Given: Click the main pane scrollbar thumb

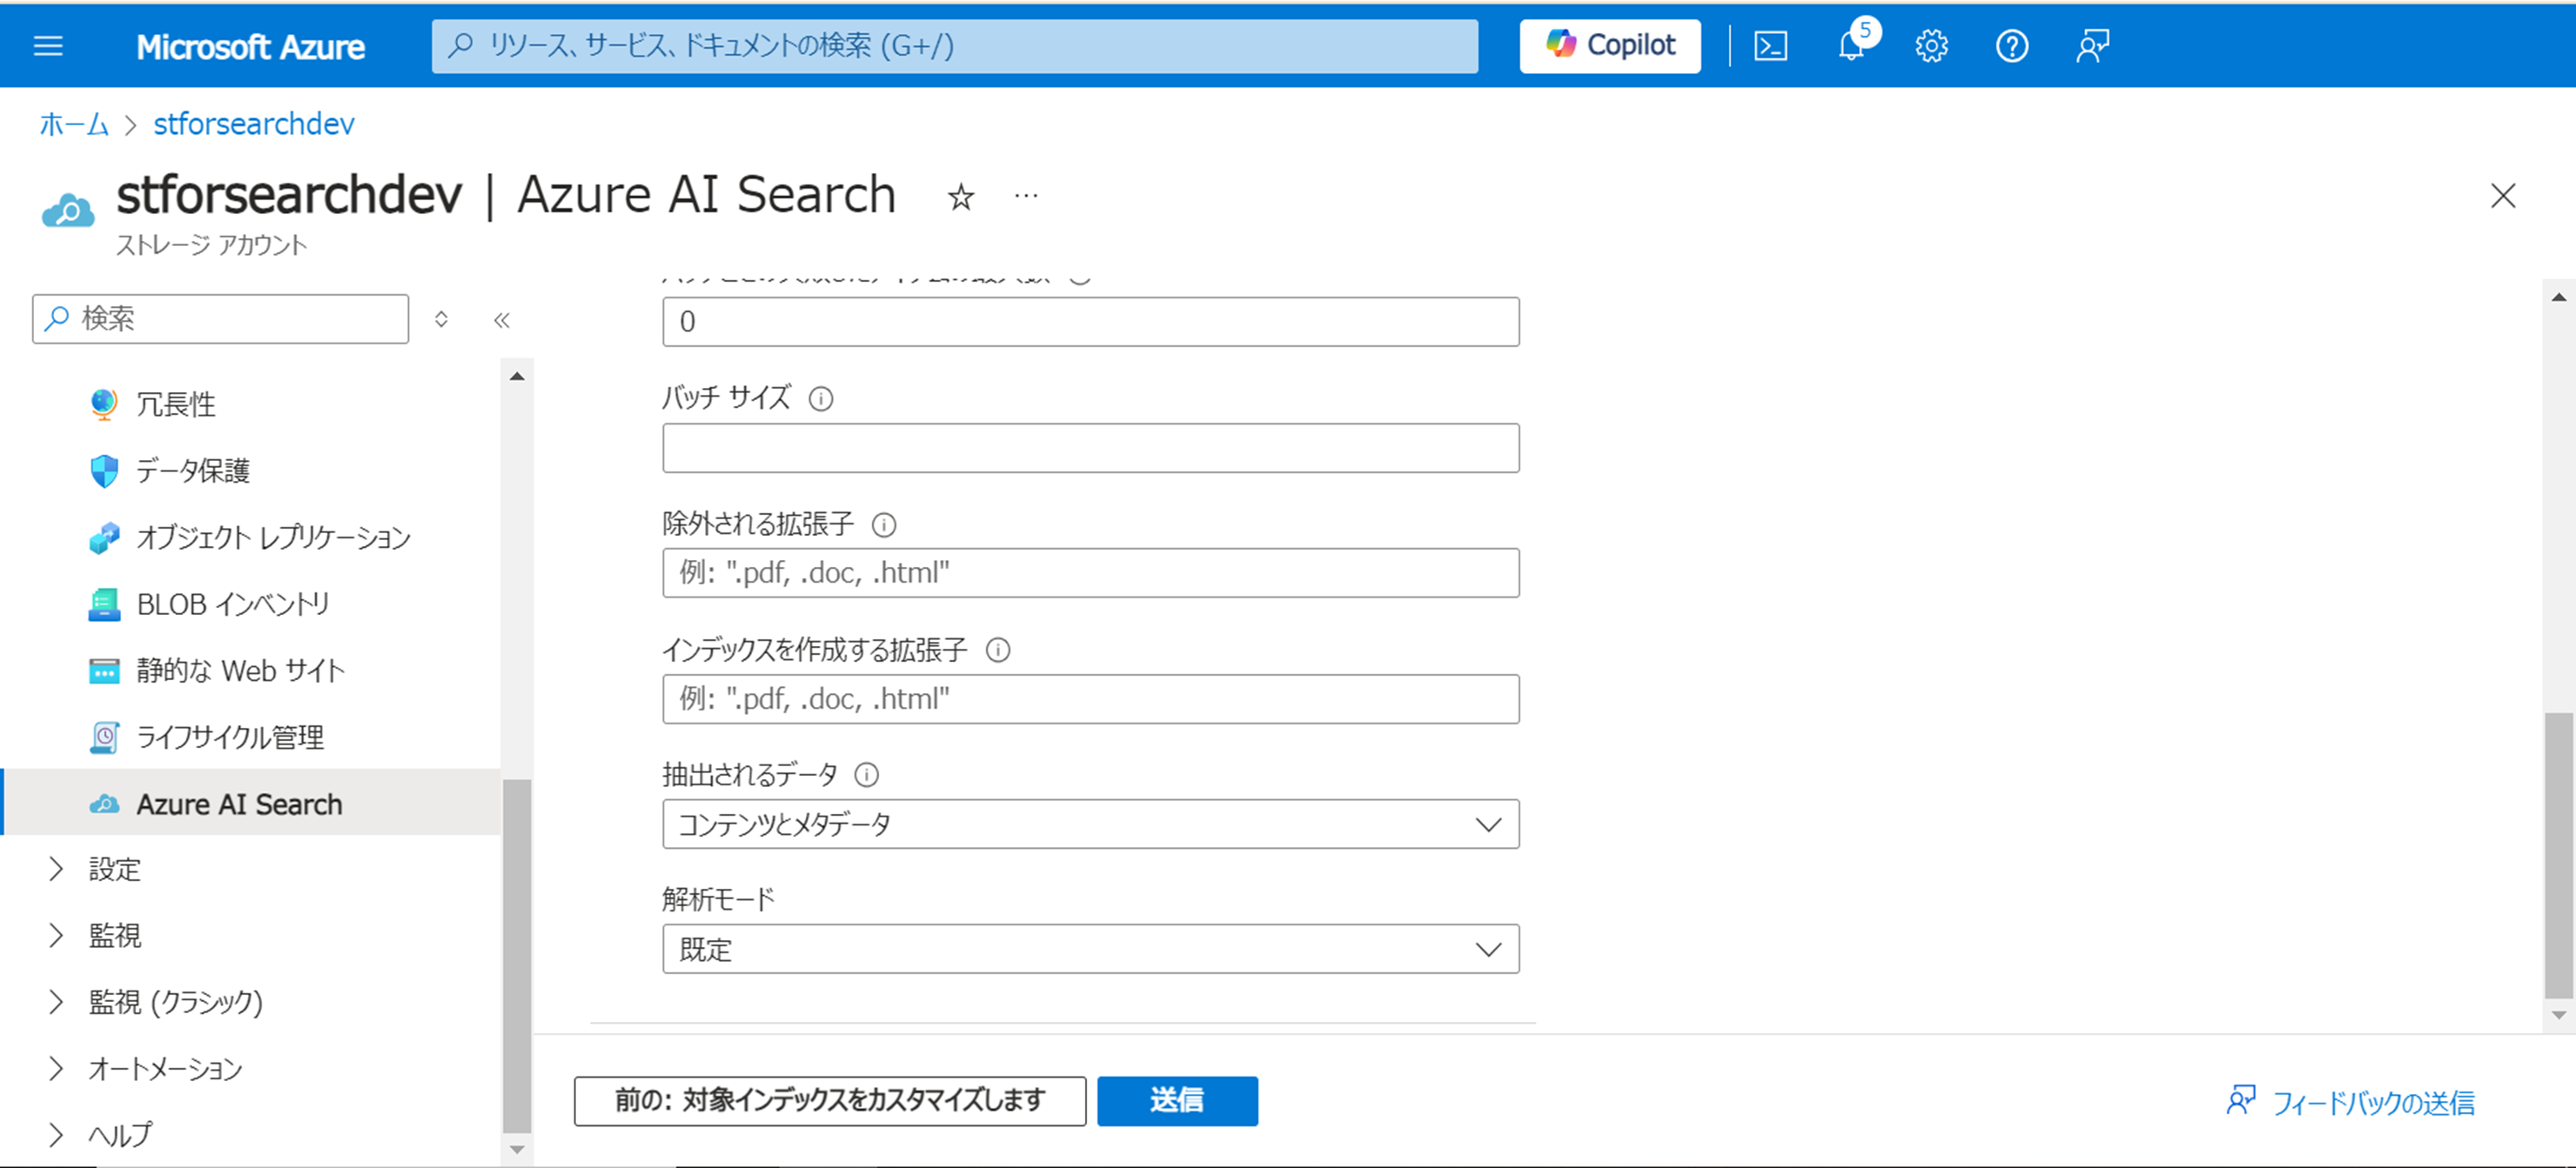Looking at the screenshot, I should click(2558, 854).
